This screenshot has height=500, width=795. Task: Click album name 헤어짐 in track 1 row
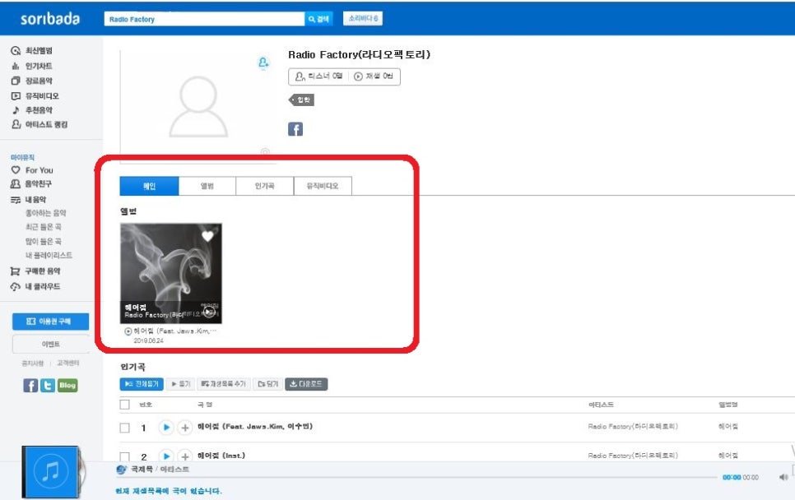click(x=728, y=427)
